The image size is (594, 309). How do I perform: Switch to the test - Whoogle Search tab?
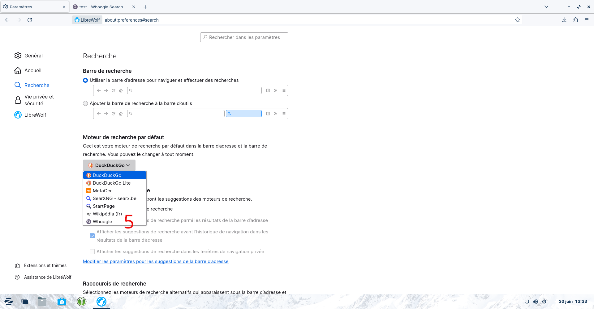(101, 7)
